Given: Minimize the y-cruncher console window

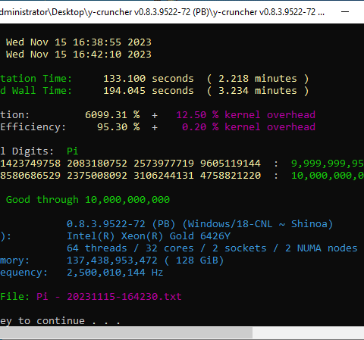Looking at the screenshot, I should [x=345, y=11].
